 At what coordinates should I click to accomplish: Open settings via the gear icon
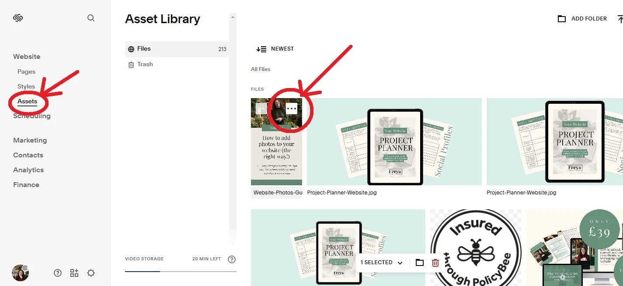pos(91,273)
